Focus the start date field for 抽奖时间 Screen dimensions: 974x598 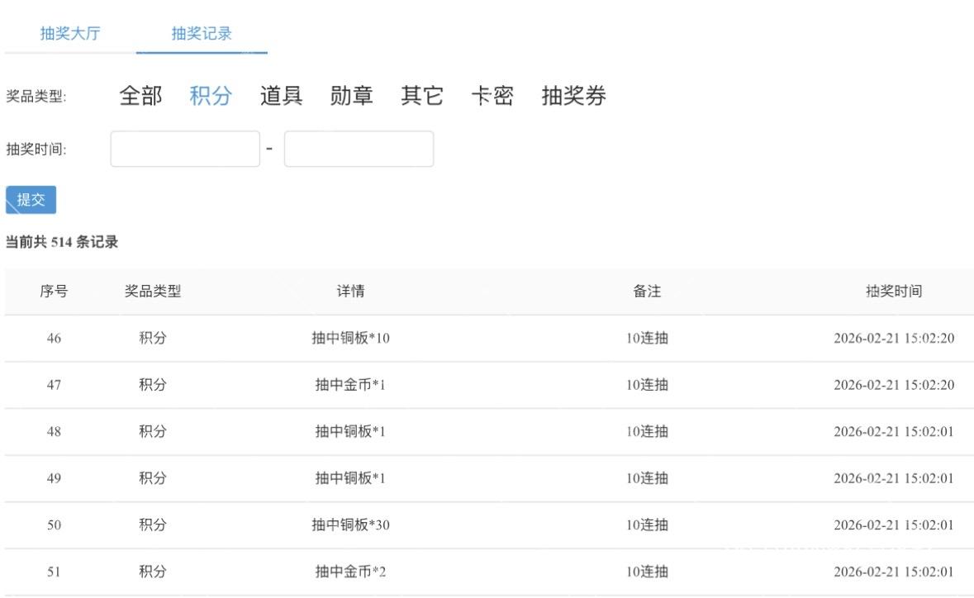pyautogui.click(x=185, y=149)
